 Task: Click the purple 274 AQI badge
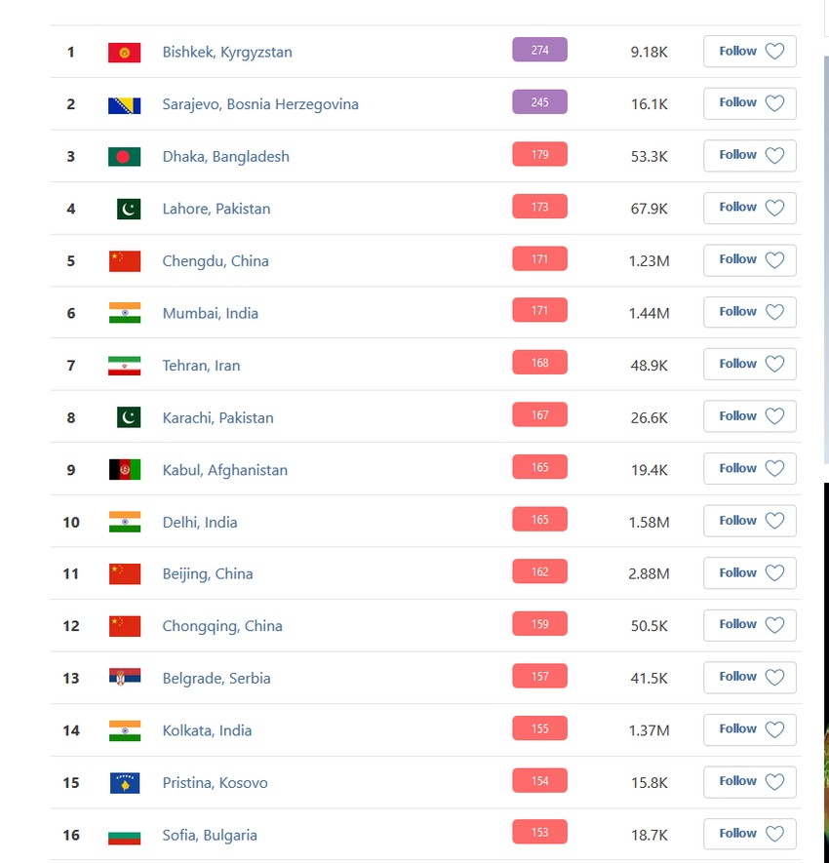pos(539,50)
